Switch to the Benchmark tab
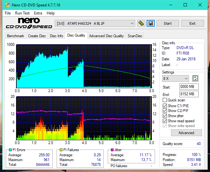Screen dimensions: 210x172 click(16, 36)
